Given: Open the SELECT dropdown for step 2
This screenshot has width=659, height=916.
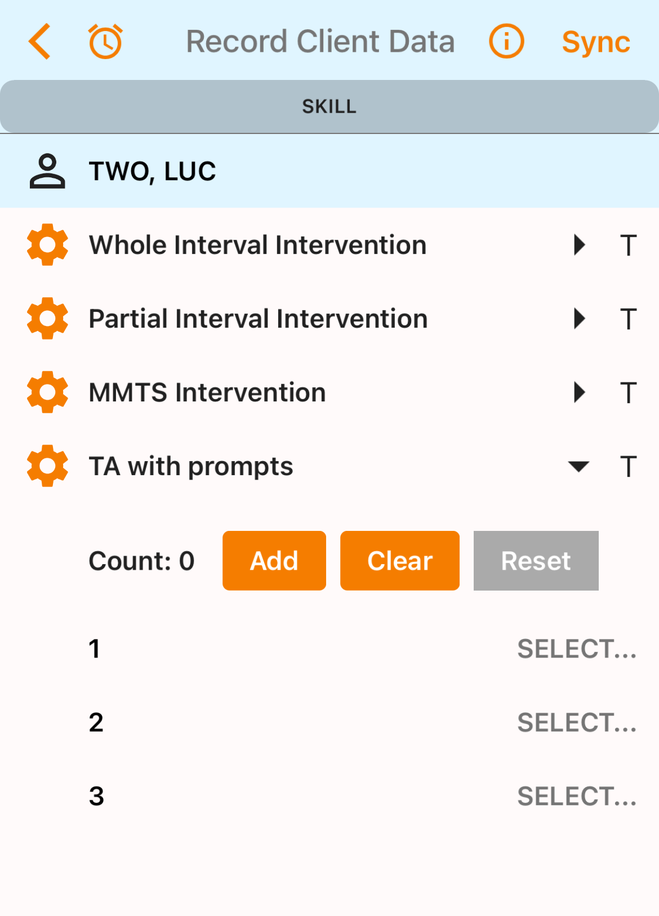Looking at the screenshot, I should pos(577,722).
